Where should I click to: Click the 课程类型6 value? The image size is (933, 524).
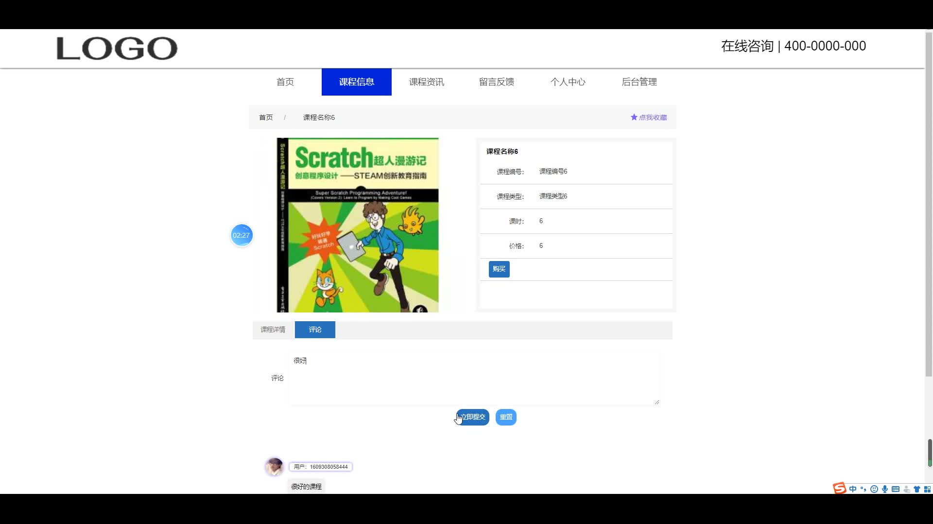click(553, 196)
